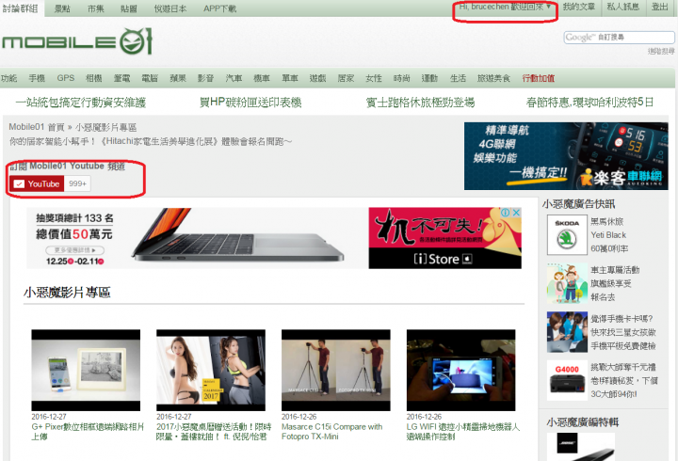
Task: Select GPS in the category bar
Action: (66, 78)
